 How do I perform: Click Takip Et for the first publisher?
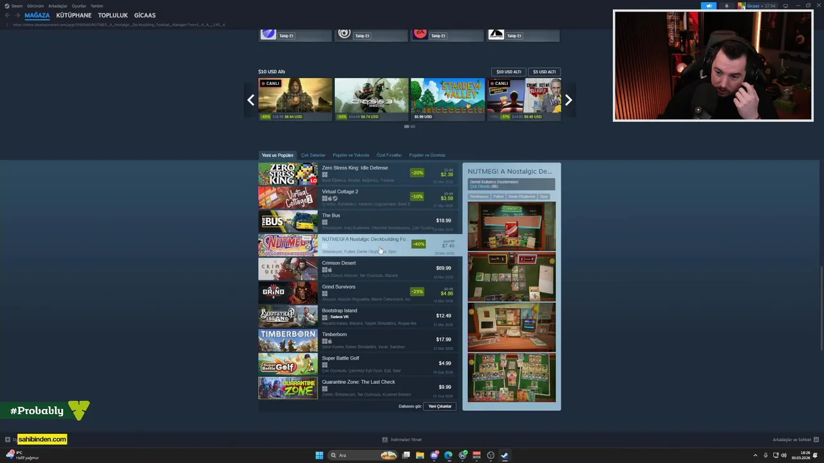(286, 36)
